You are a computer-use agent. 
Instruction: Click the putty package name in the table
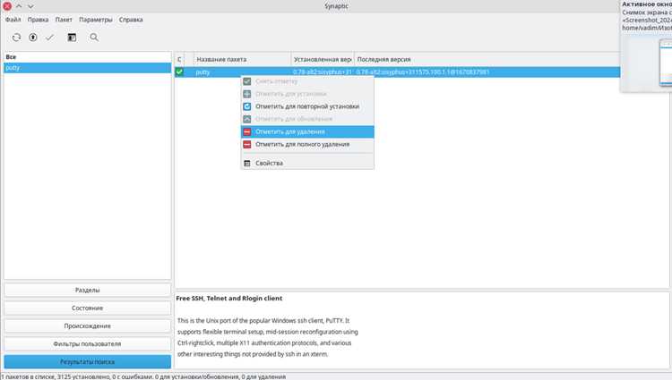[202, 72]
